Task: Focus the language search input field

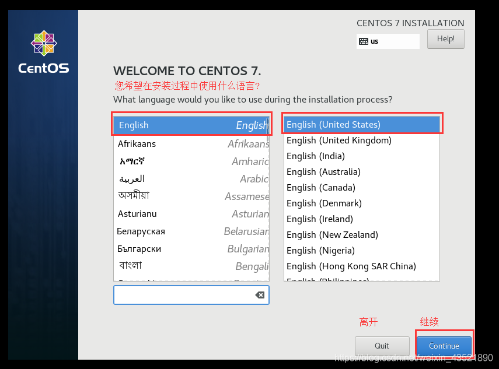Action: point(191,295)
